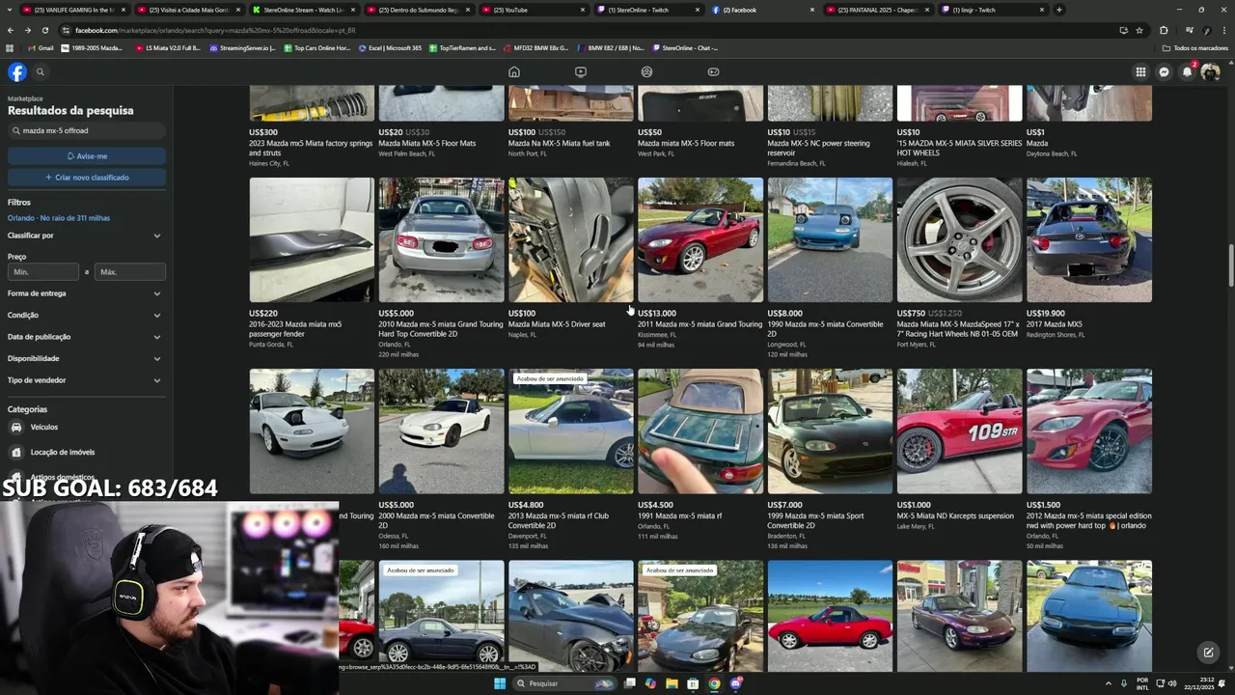The width and height of the screenshot is (1235, 695).
Task: Open the Groups icon in Facebook header
Action: click(x=647, y=71)
